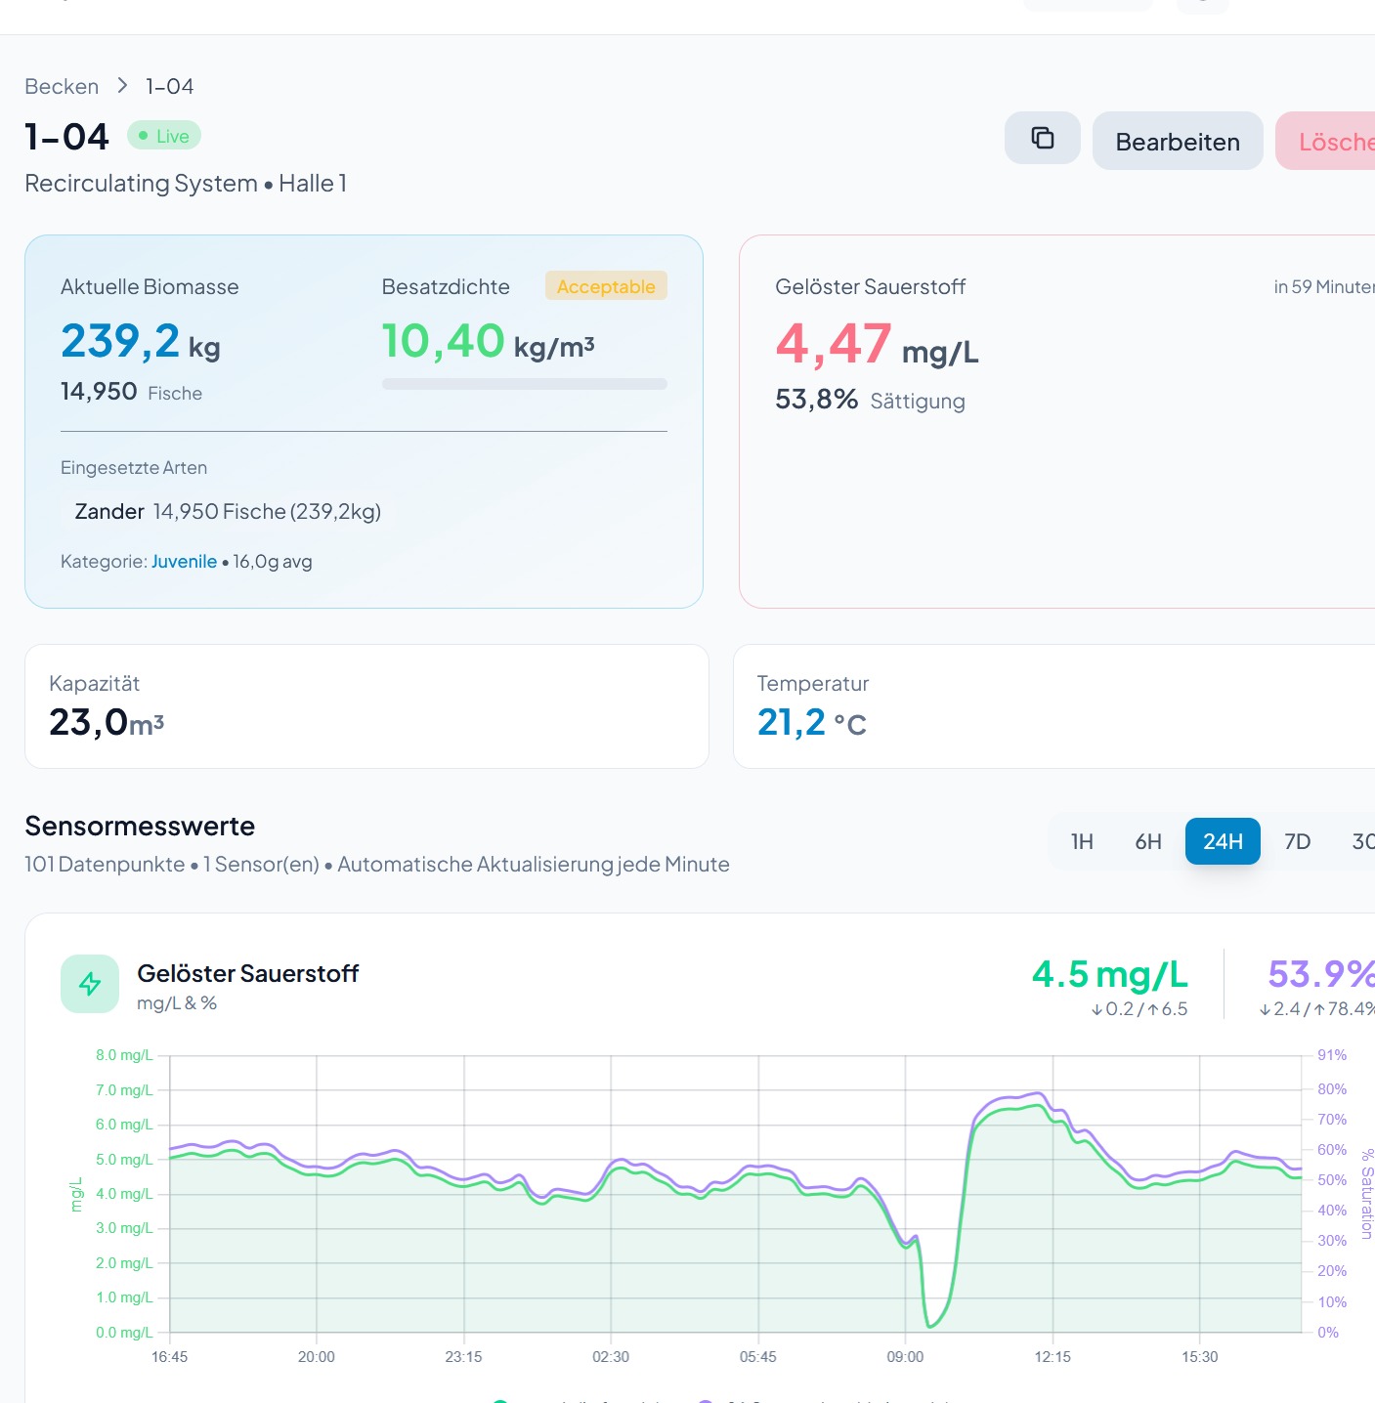Select the 1–04 breadcrumb entry

[168, 86]
